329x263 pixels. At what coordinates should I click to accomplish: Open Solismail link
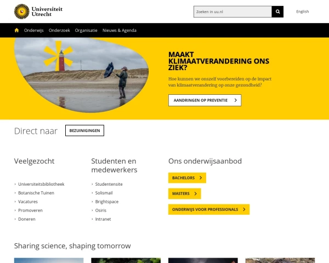(x=104, y=193)
